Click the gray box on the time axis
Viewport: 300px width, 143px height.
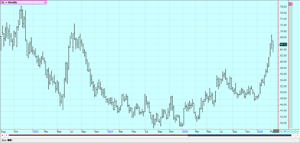(x=276, y=131)
